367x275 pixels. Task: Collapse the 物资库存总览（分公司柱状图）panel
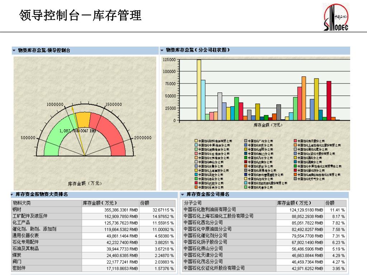click(x=162, y=50)
